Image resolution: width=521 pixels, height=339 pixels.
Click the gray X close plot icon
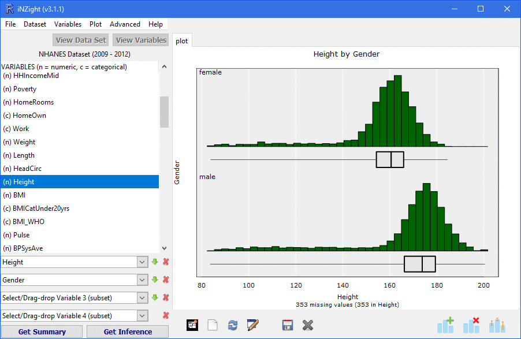[307, 325]
